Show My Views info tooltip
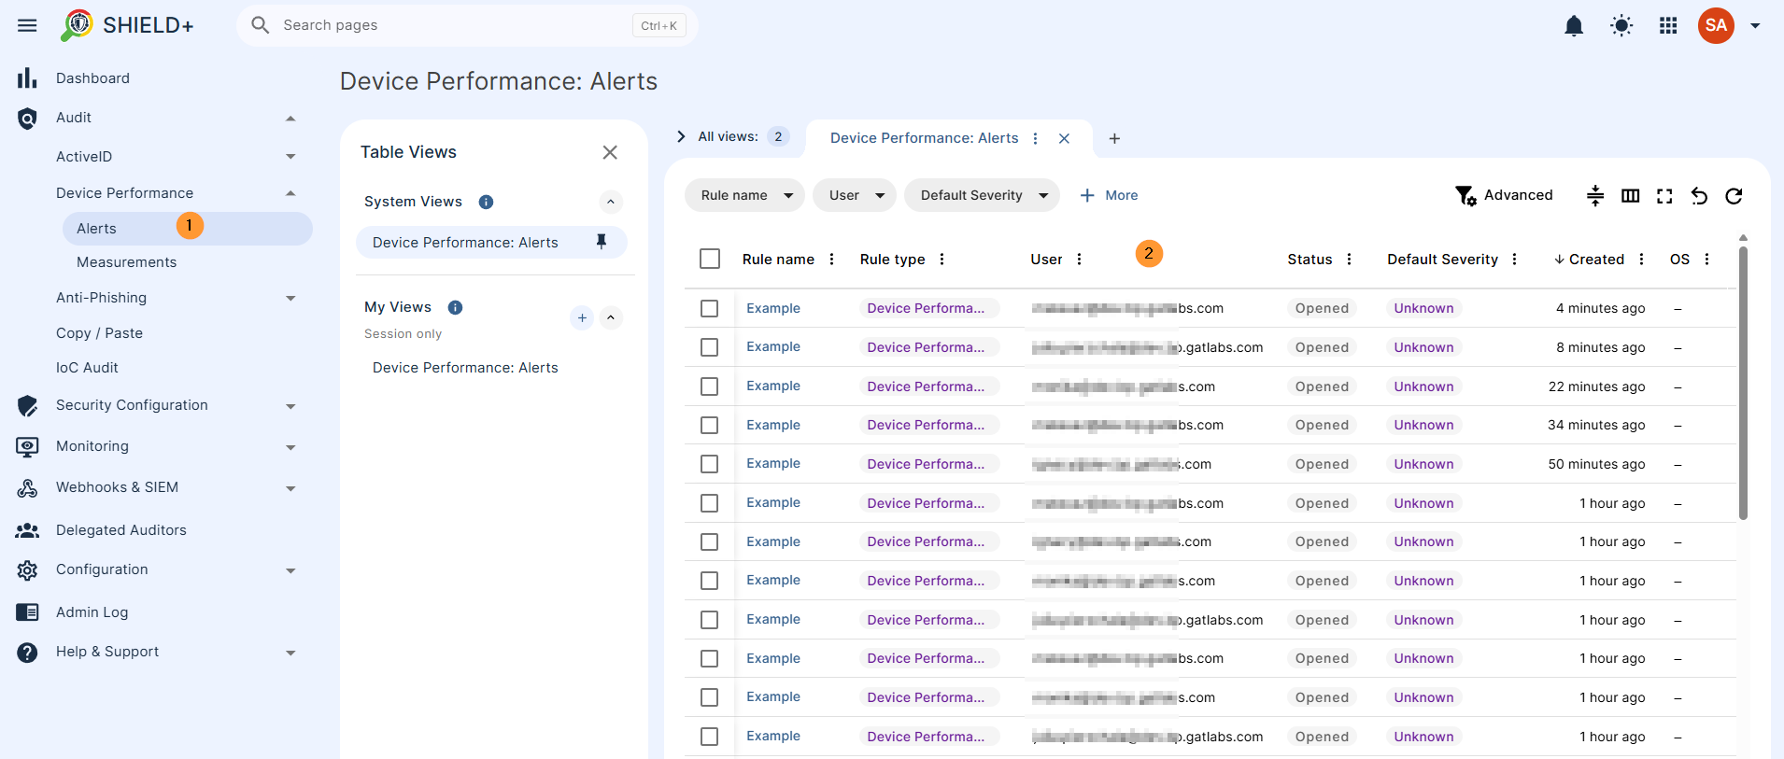The height and width of the screenshot is (759, 1784). [x=455, y=307]
